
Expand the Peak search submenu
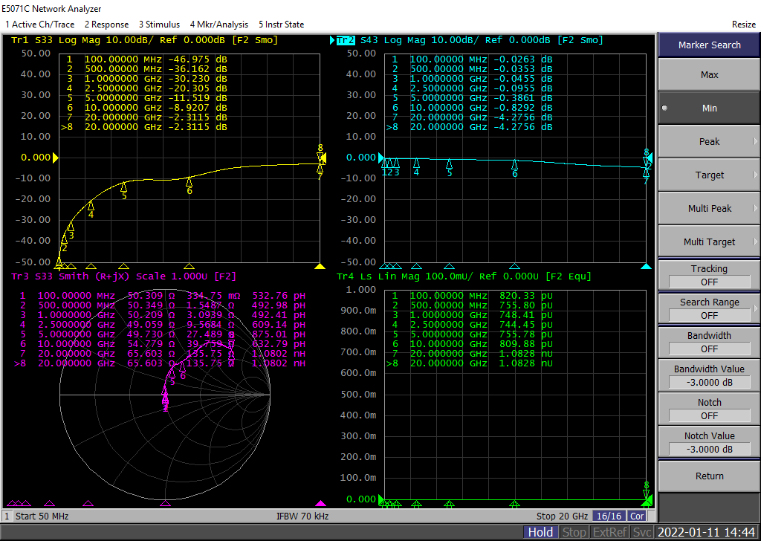coord(709,142)
